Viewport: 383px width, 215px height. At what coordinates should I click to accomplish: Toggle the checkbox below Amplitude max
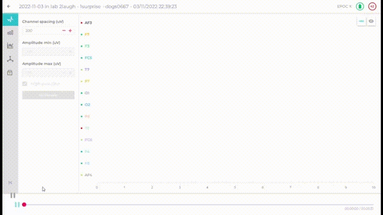(x=25, y=84)
